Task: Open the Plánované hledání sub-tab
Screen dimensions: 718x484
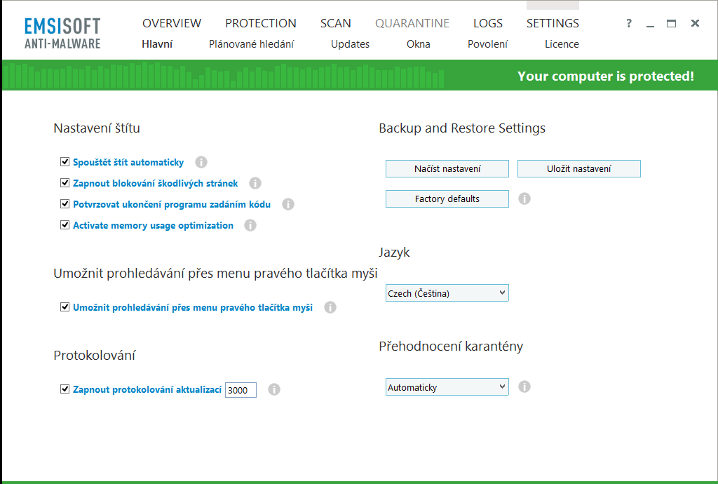Action: tap(252, 44)
